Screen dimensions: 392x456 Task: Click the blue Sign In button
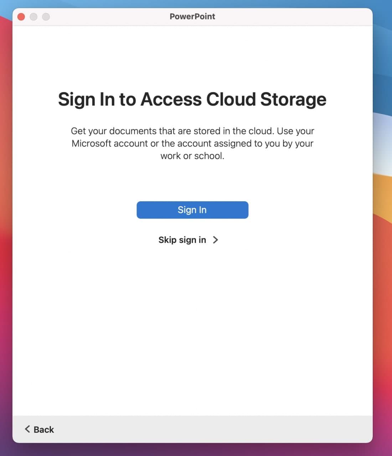[192, 210]
